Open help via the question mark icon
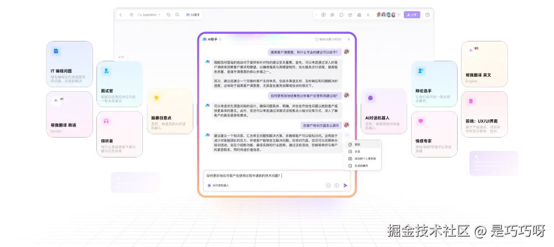This screenshot has width=554, height=247. tap(428, 15)
